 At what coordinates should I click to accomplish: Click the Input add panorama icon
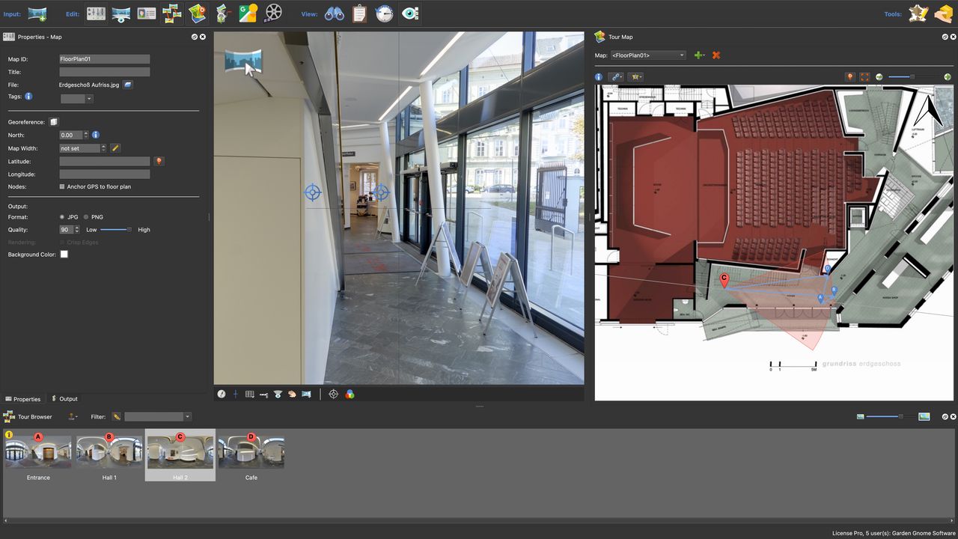tap(37, 13)
